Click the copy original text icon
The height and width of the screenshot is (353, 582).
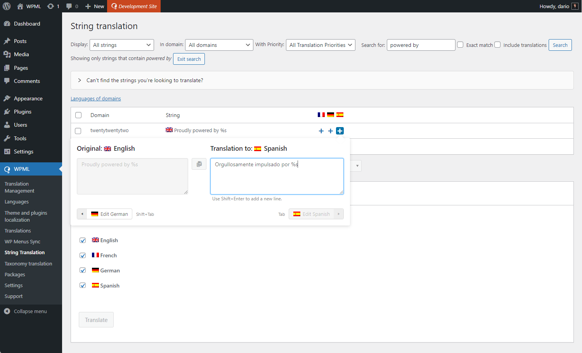coord(199,164)
